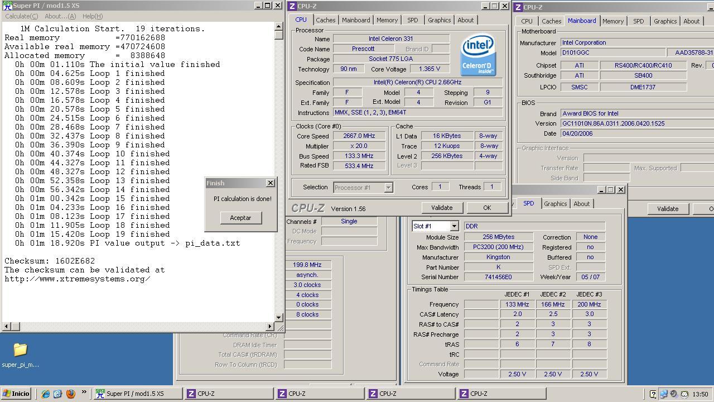Open the super_pi_m... folder on the desktop
Image resolution: width=714 pixels, height=402 pixels.
pos(20,355)
